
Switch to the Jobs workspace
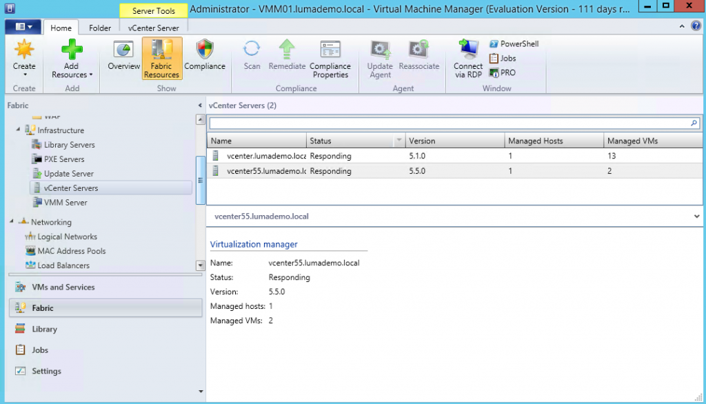point(105,350)
